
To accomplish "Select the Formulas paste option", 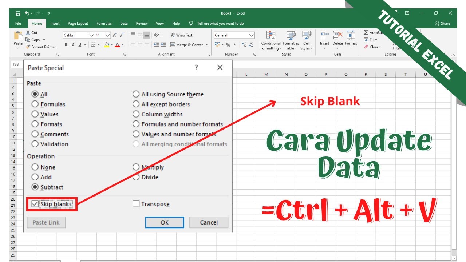I will point(35,104).
